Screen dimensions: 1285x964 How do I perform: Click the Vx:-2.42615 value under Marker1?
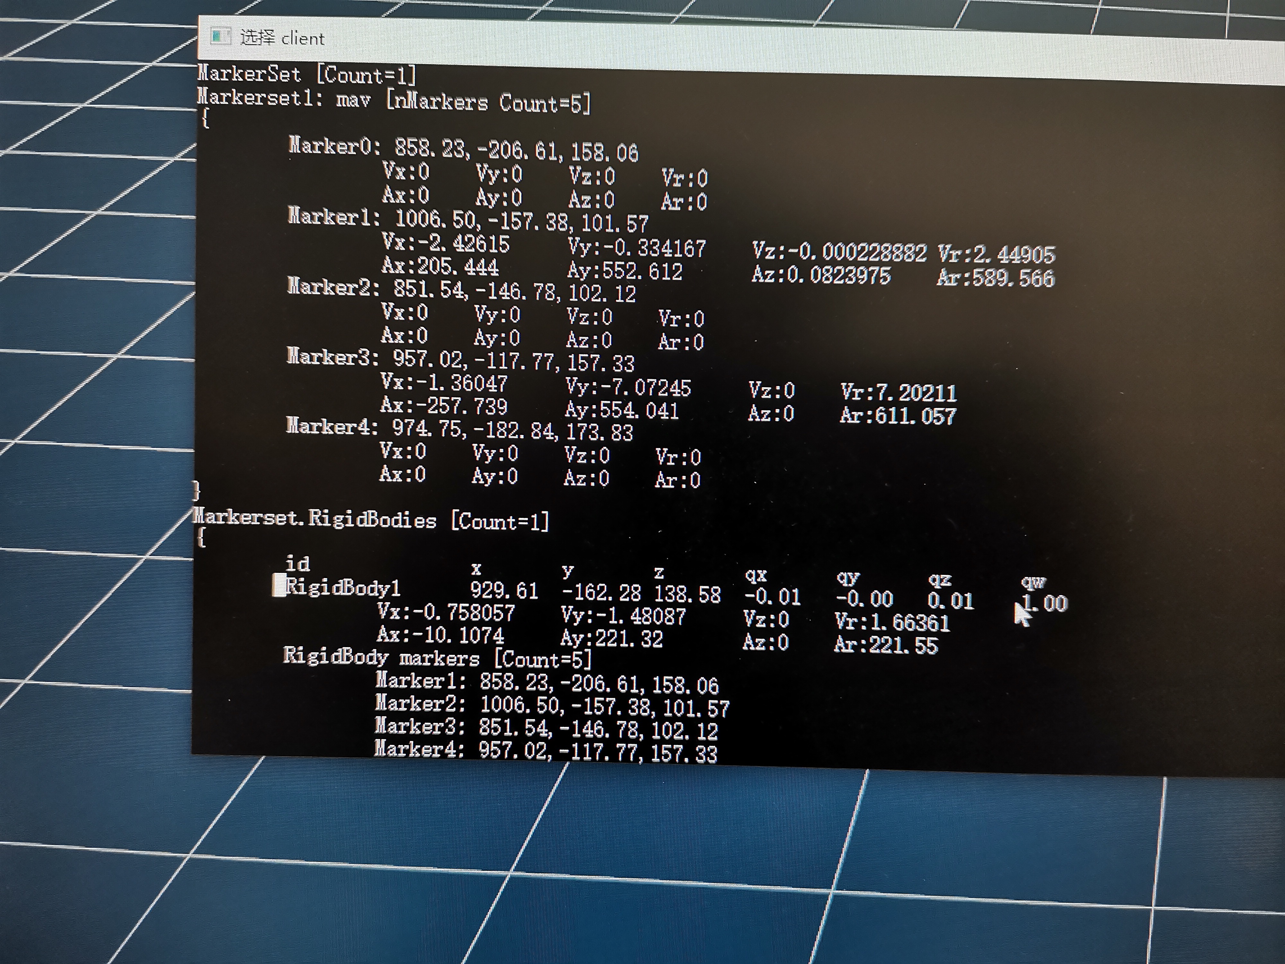(x=446, y=243)
